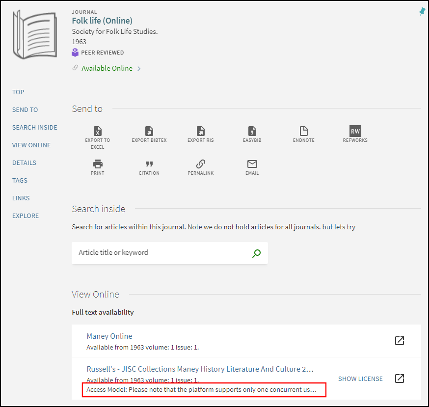Jump to Details section in sidebar
The image size is (429, 407).
coord(24,163)
